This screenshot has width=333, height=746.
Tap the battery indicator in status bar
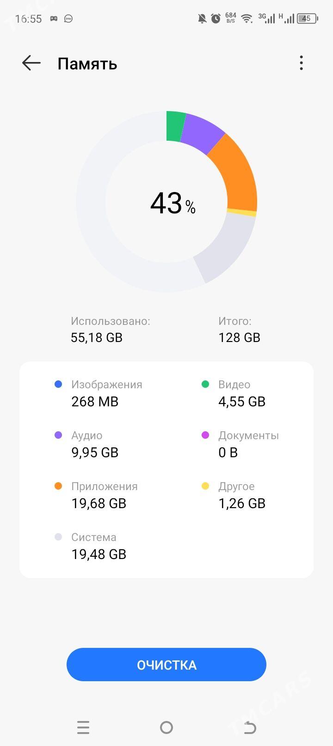point(307,19)
